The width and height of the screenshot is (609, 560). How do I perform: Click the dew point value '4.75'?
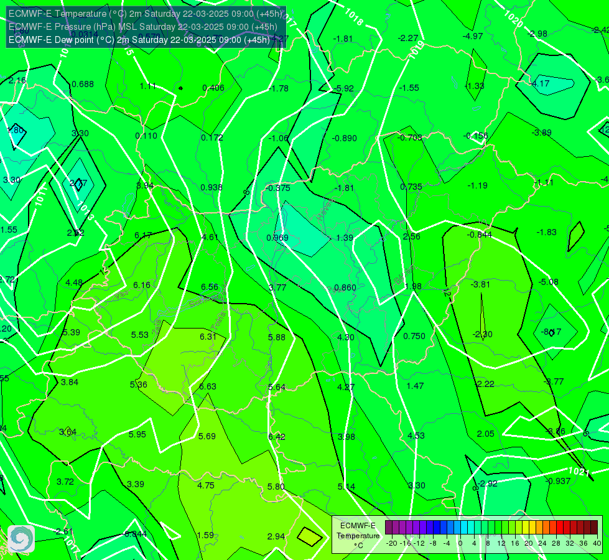pos(206,485)
